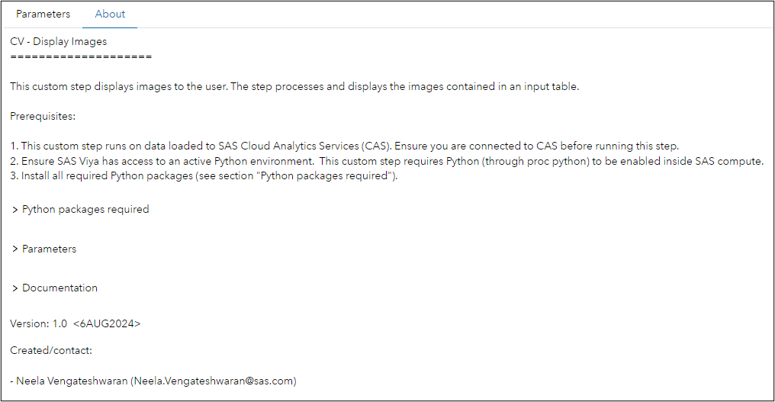Click the equals-sign underline below the title
775x402 pixels.
[81, 57]
